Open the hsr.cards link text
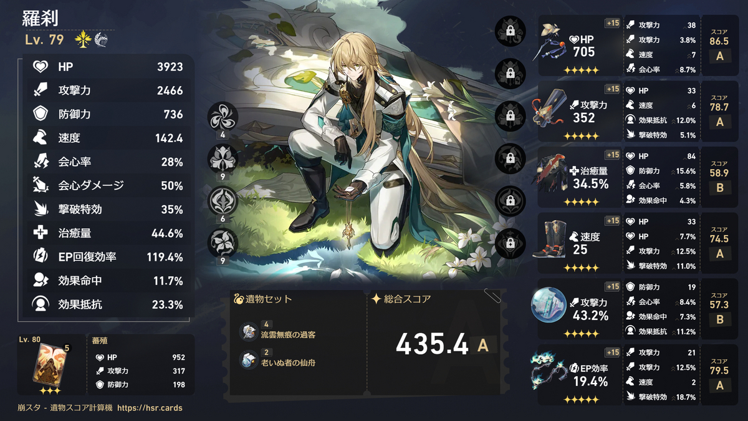Image resolution: width=748 pixels, height=421 pixels. [150, 409]
